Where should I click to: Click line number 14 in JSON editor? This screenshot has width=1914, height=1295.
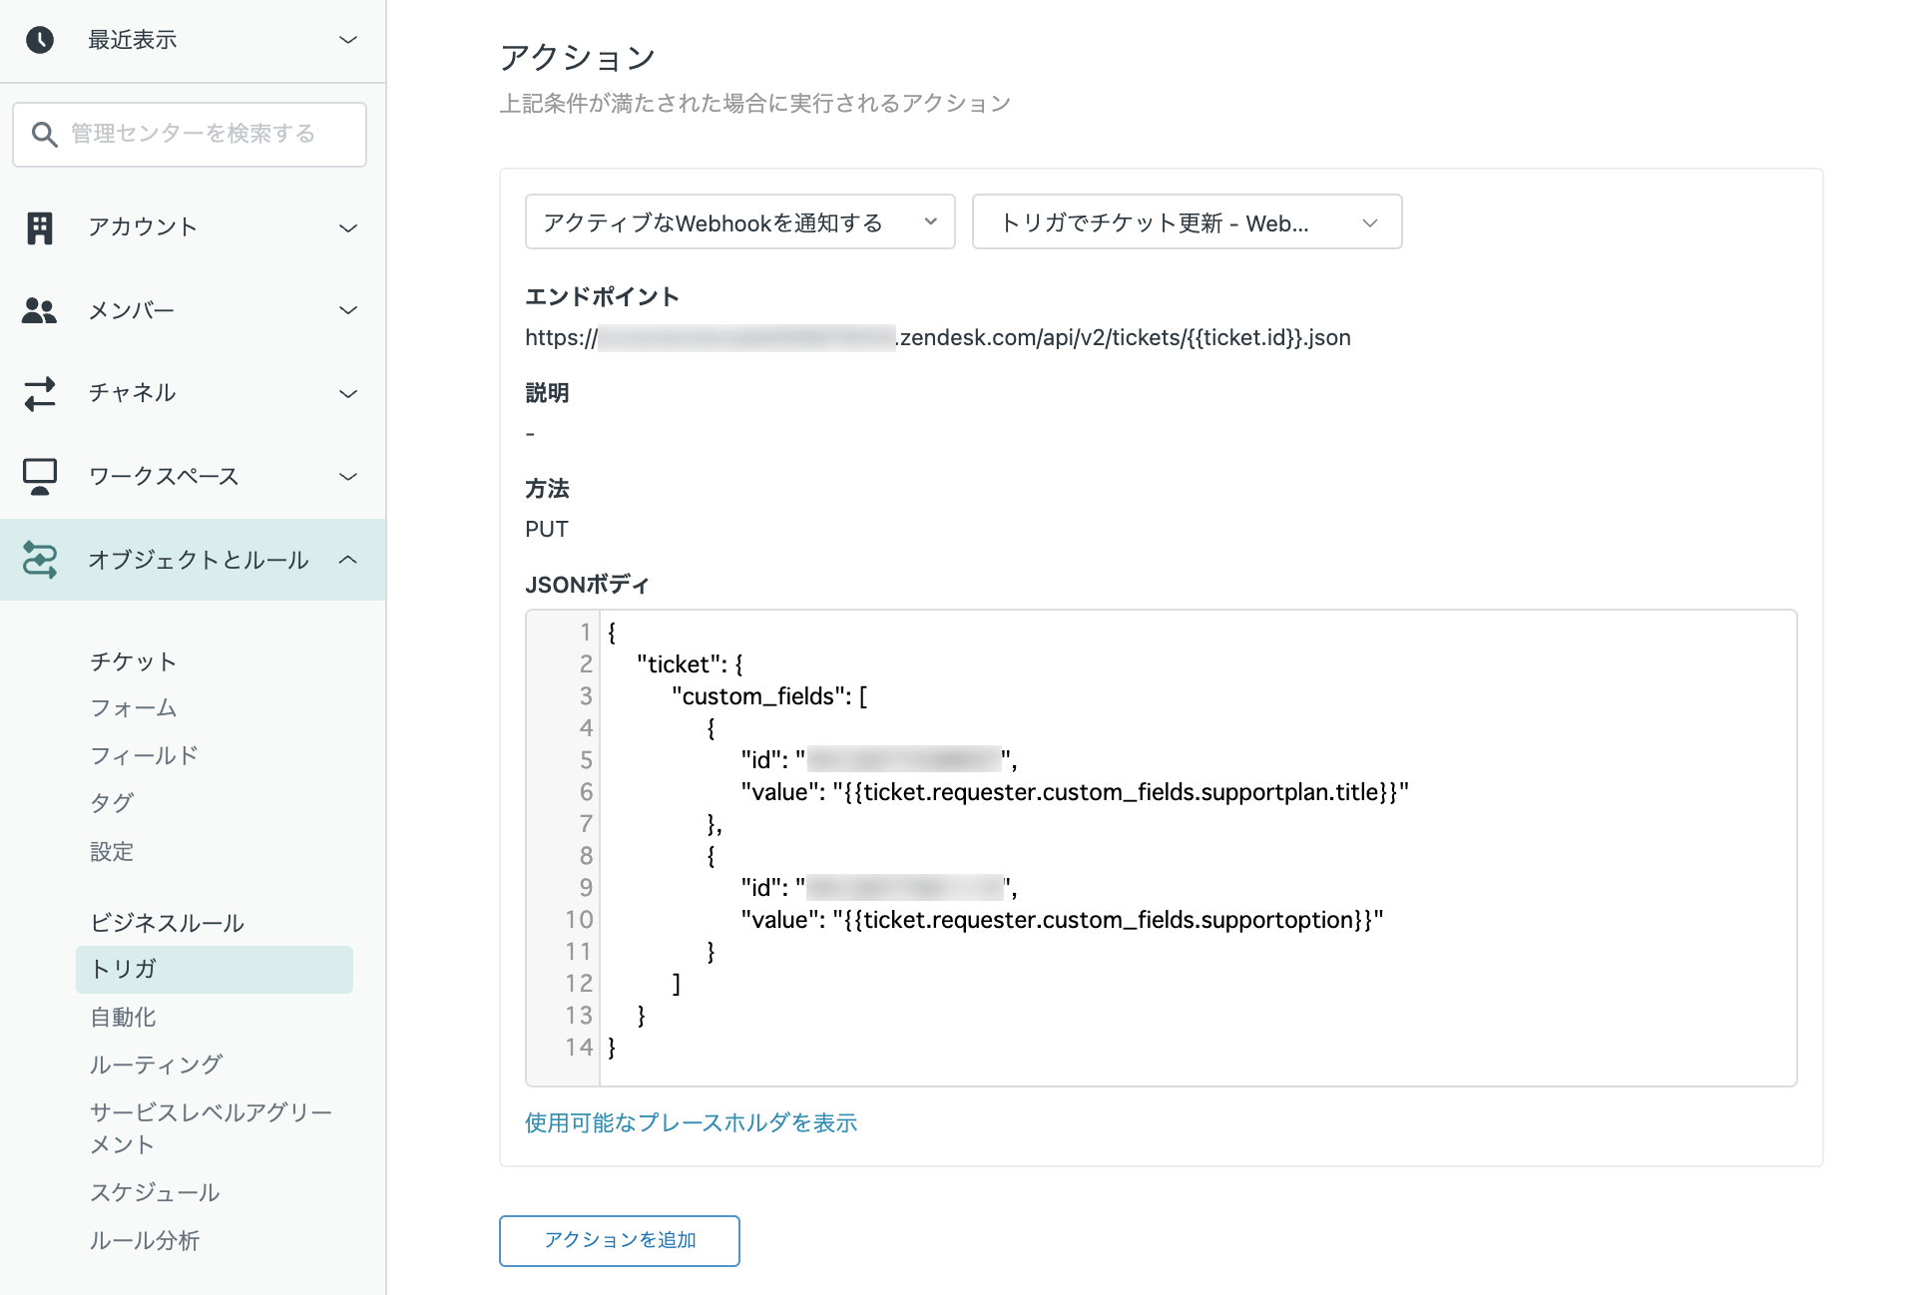tap(579, 1048)
